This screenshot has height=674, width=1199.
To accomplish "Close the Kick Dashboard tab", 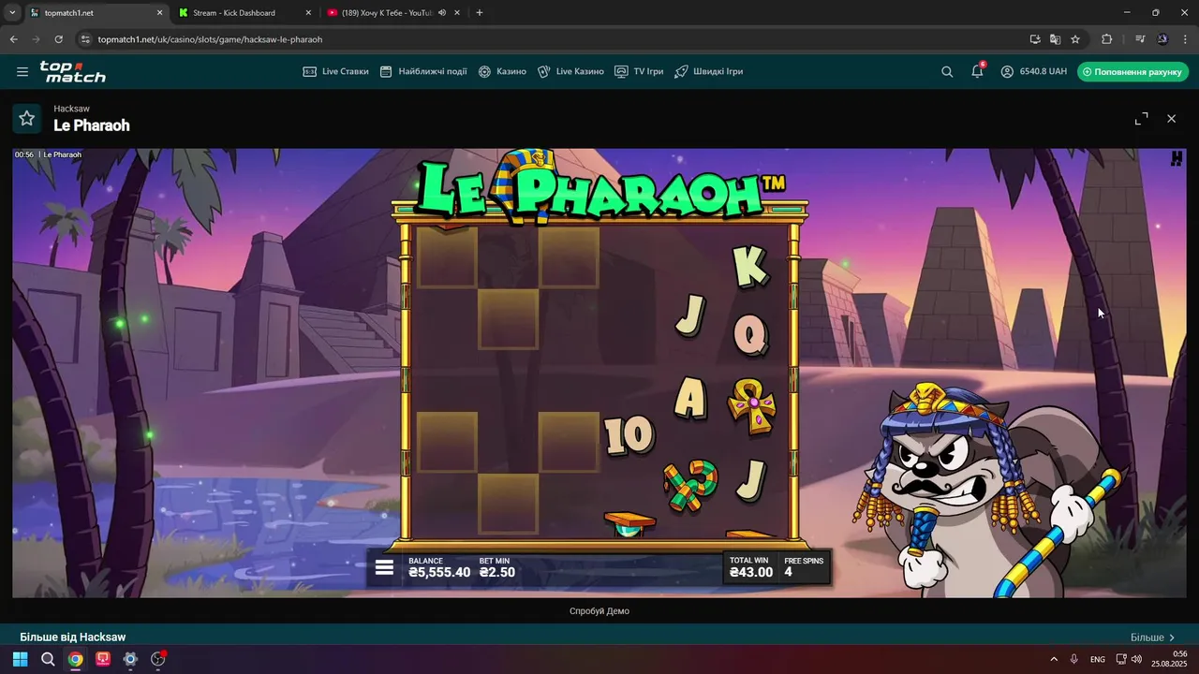I will 308,13.
